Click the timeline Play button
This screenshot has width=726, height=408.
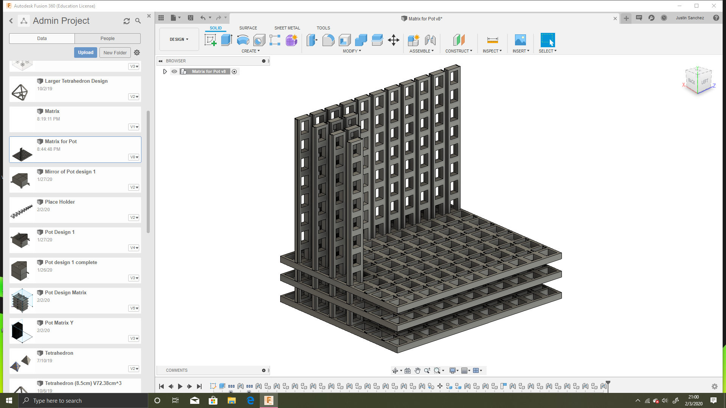coord(180,386)
